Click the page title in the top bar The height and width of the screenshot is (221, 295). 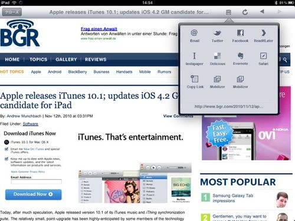pos(129,12)
